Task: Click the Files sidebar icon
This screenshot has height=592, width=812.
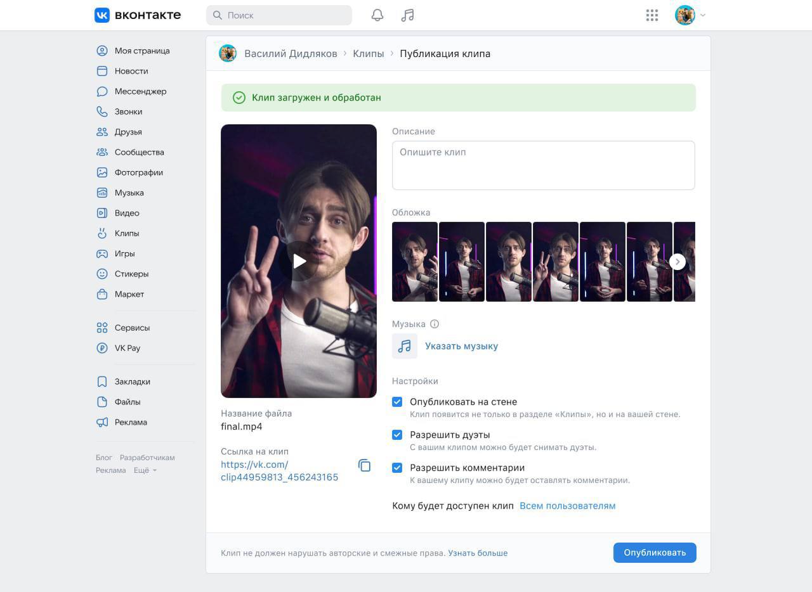Action: pyautogui.click(x=102, y=402)
